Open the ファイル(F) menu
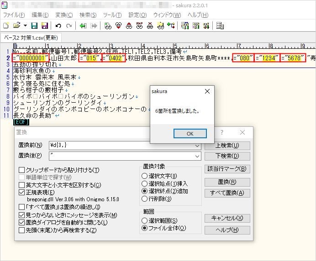316x261 pixels. [x=14, y=15]
